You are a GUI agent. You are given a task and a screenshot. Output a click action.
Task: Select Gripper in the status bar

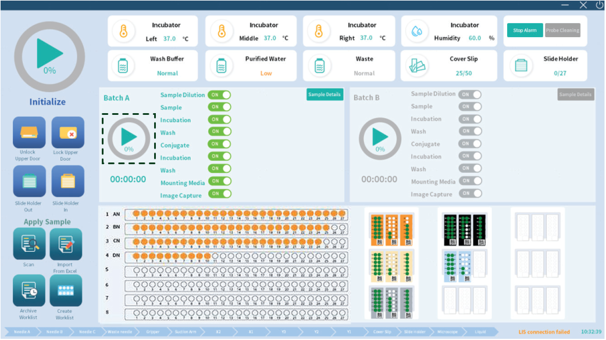click(x=153, y=331)
